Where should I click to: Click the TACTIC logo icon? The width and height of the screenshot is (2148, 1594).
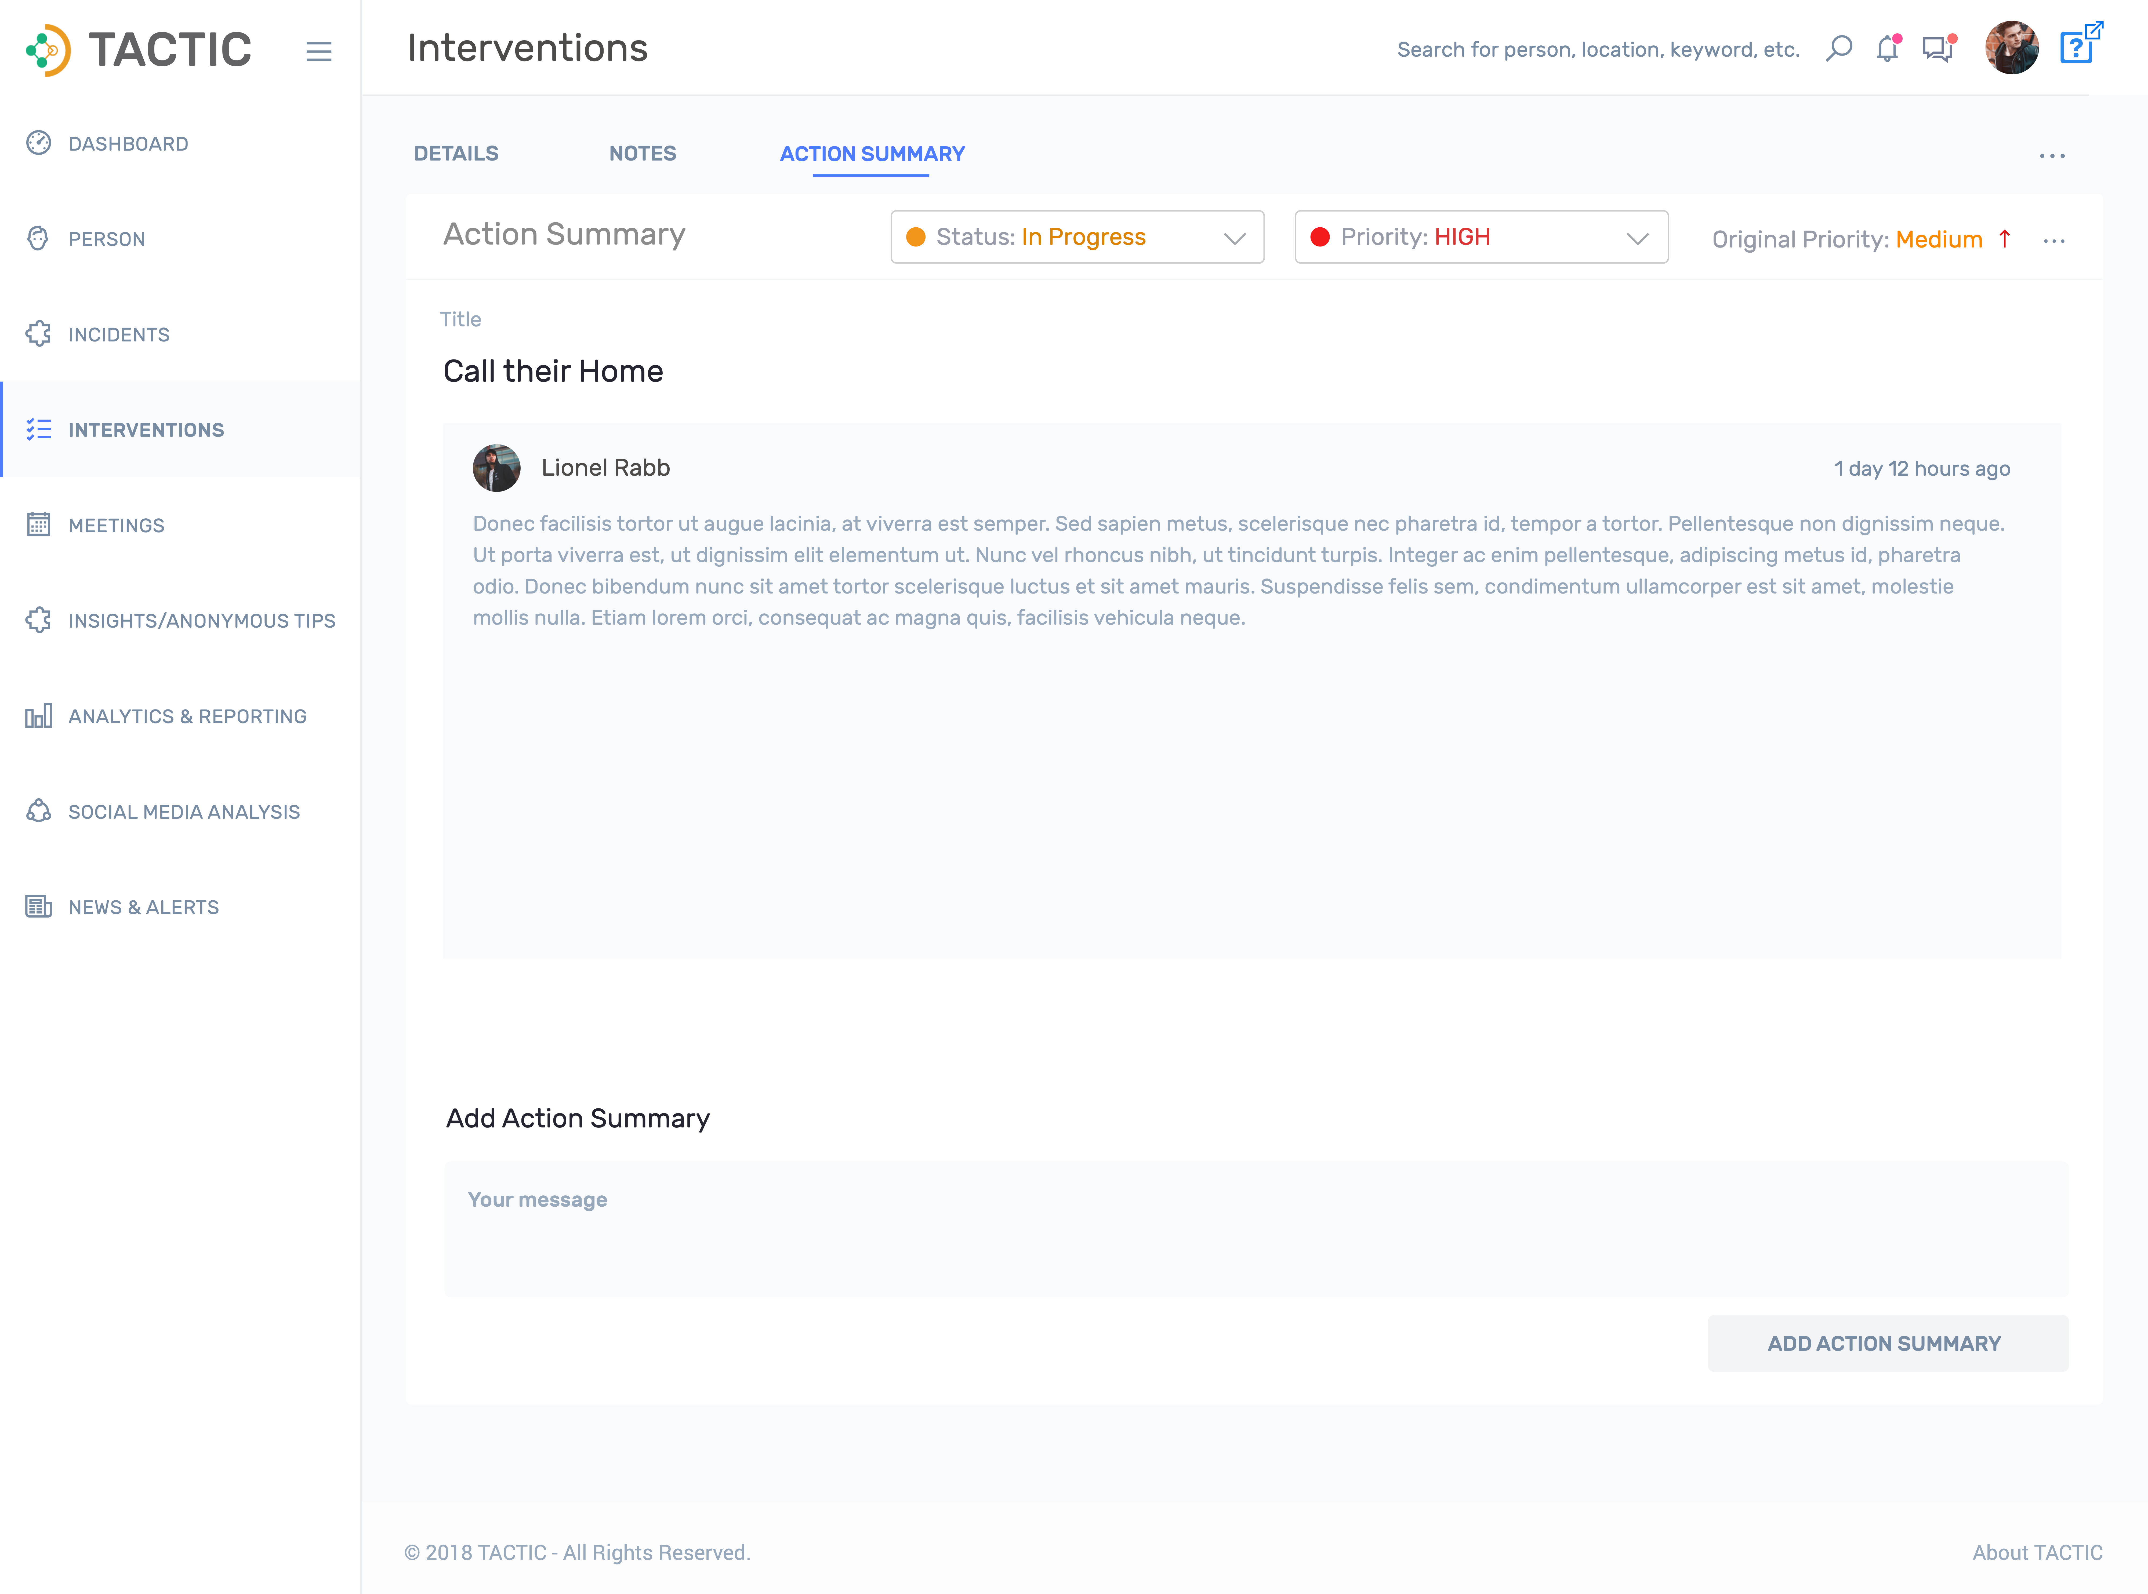(48, 50)
